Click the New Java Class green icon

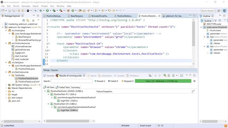[x=73, y=11]
